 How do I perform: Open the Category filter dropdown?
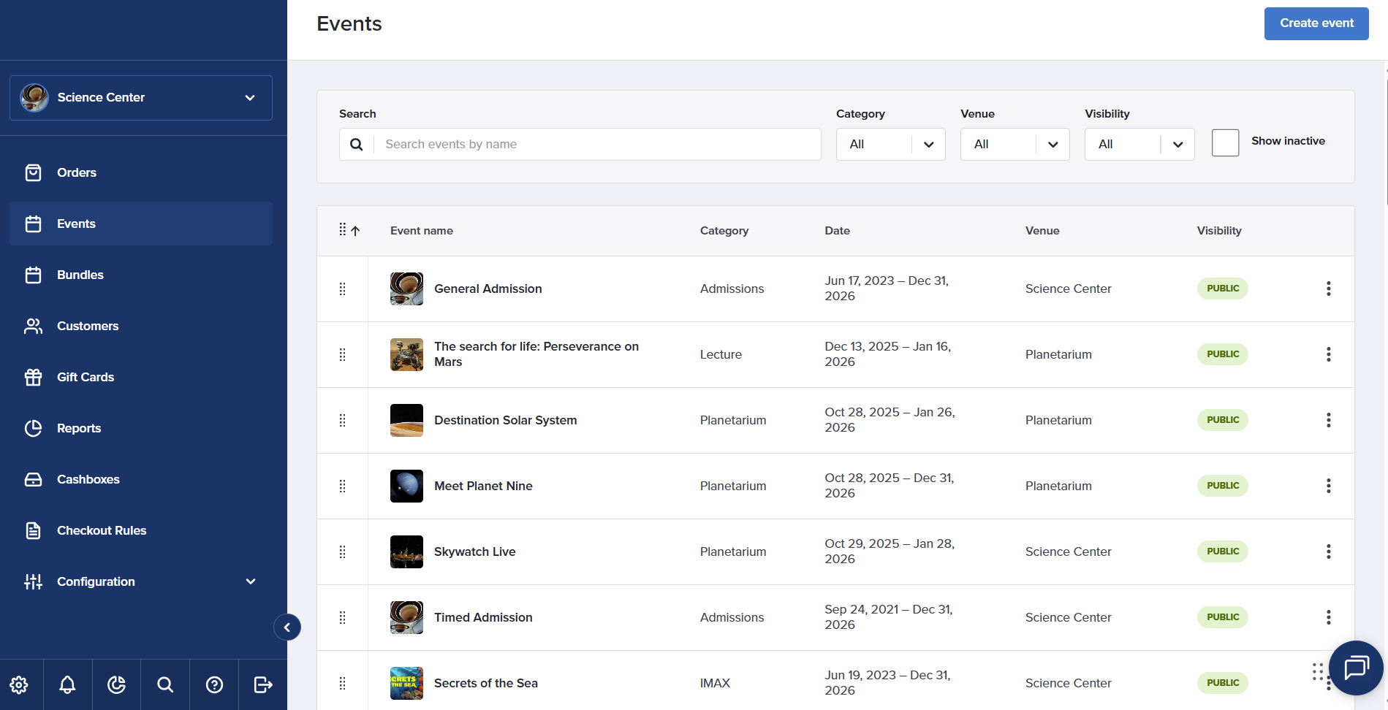coord(890,144)
